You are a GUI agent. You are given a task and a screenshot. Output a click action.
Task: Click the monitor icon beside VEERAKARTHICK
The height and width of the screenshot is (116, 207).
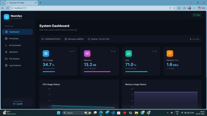(x=43, y=39)
